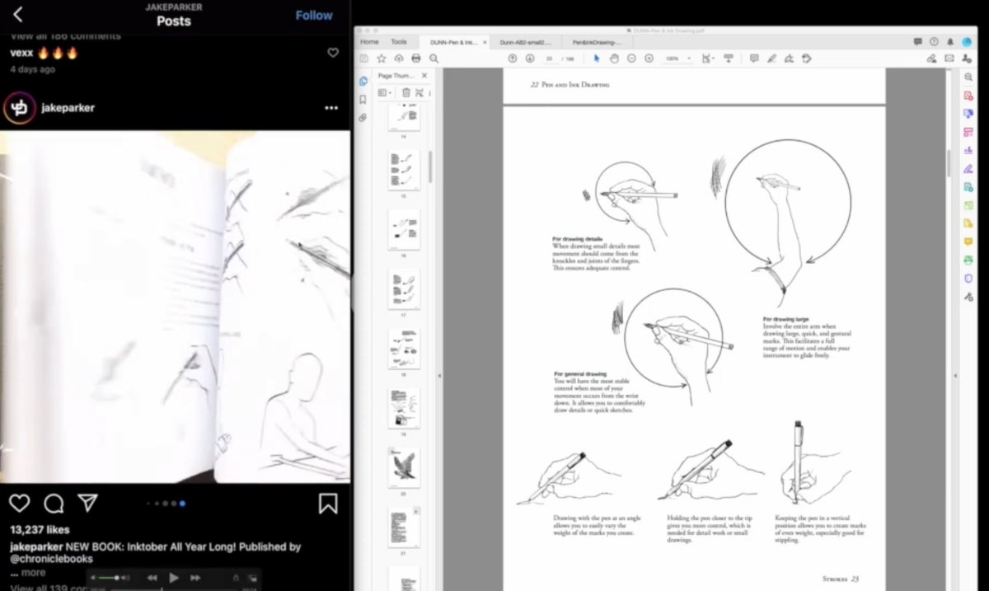Print the PDF document
This screenshot has width=989, height=591.
tap(416, 59)
